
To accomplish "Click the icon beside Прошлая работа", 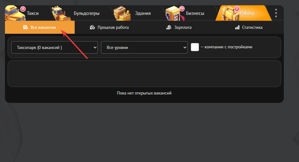I will click(x=92, y=28).
